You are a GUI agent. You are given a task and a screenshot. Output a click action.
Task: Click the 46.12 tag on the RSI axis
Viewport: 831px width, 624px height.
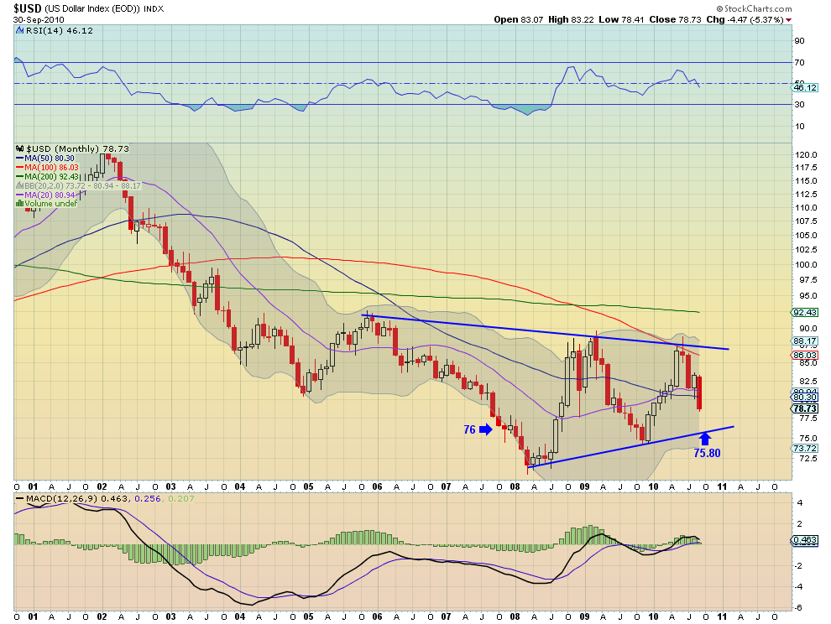[x=805, y=87]
